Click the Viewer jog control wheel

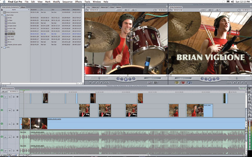[x=152, y=78]
